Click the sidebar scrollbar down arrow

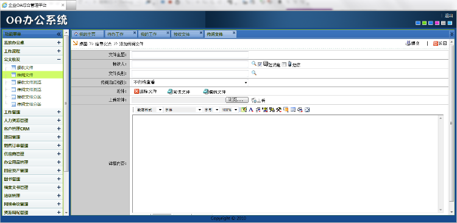pyautogui.click(x=66, y=213)
